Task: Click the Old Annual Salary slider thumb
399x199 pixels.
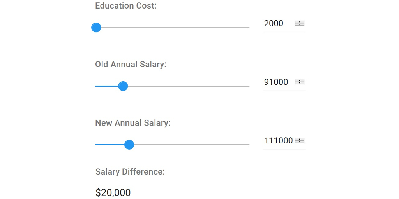Action: (123, 86)
